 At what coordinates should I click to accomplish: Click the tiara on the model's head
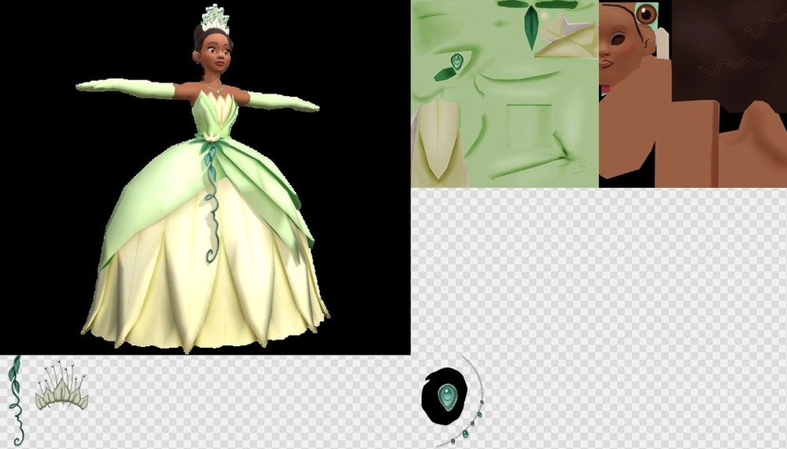[x=213, y=19]
